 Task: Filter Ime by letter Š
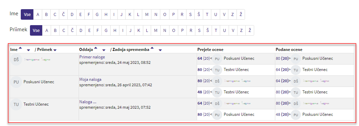click(x=199, y=14)
